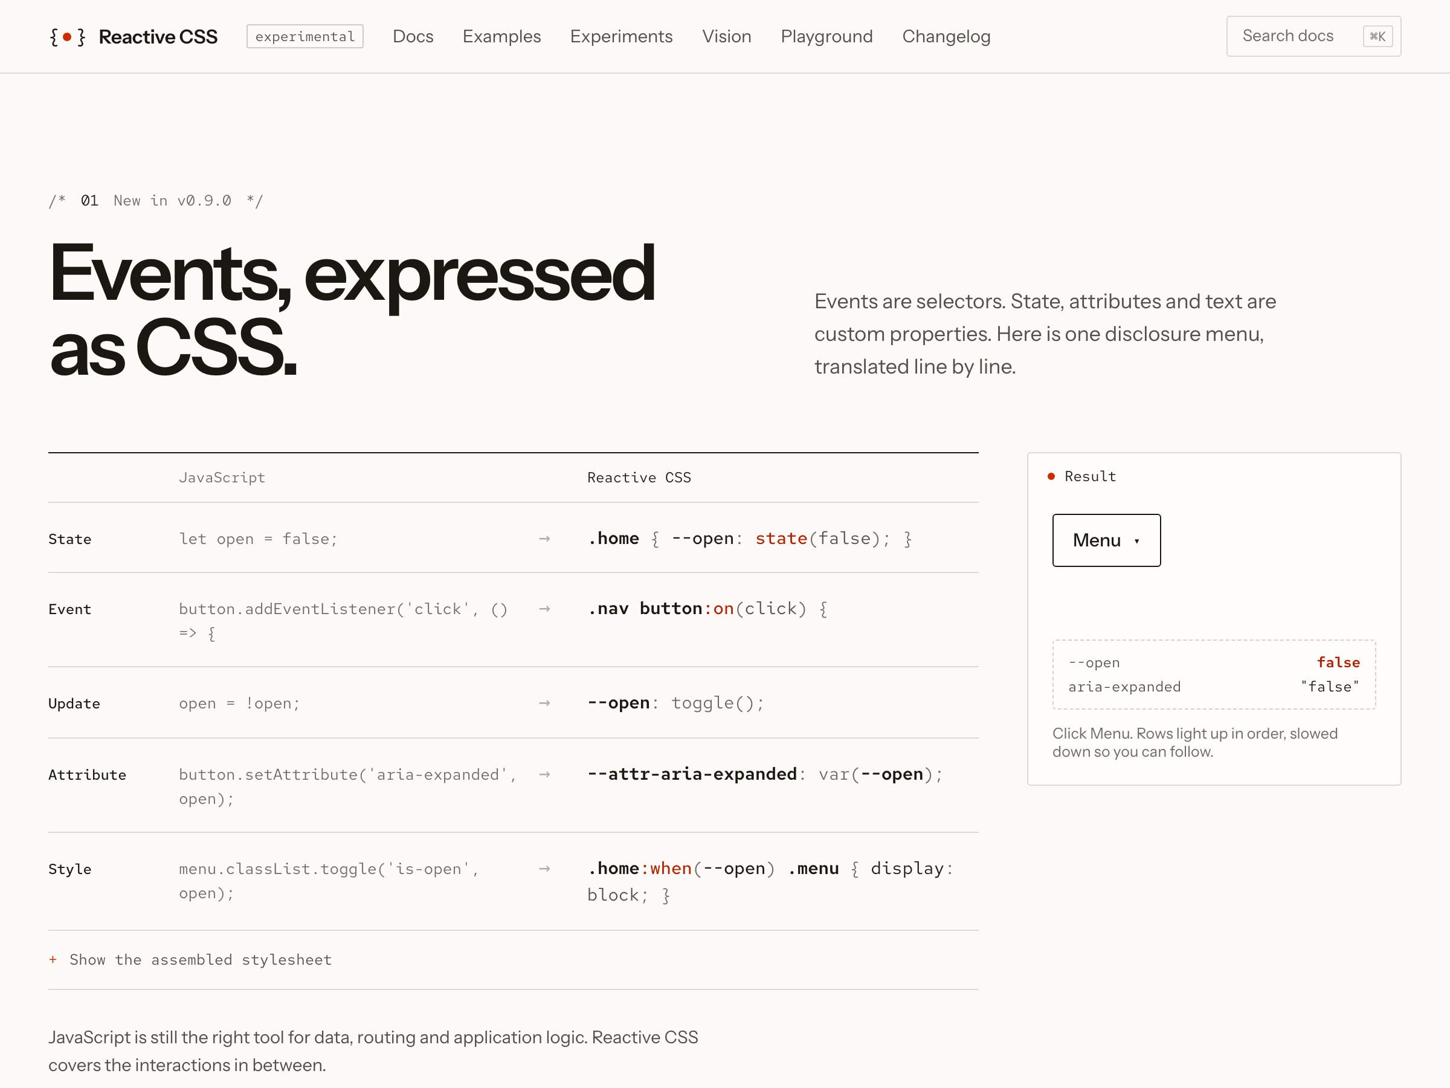
Task: Open the Reactive CSS home link
Action: (133, 37)
